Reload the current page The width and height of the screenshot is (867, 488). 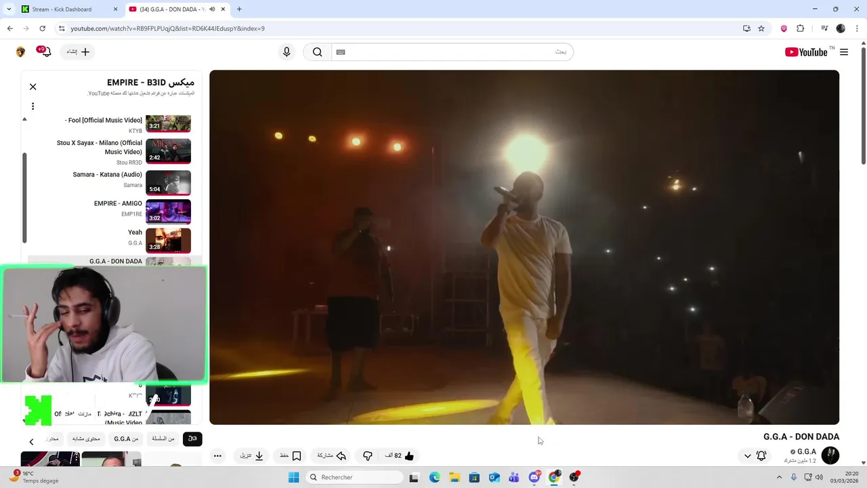click(42, 28)
